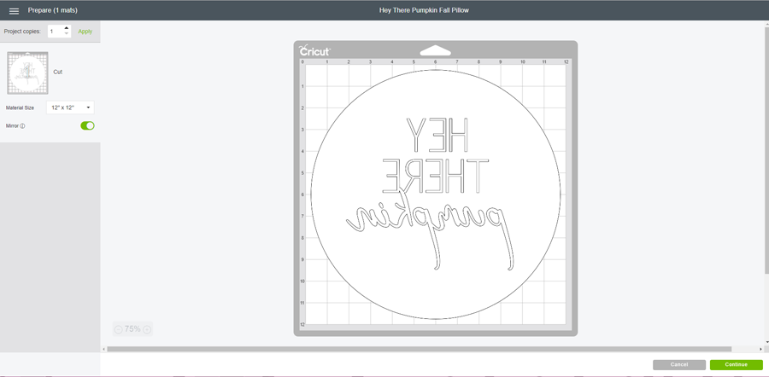Click the Hey There Pumpkin Fall Pillow title

coord(424,9)
